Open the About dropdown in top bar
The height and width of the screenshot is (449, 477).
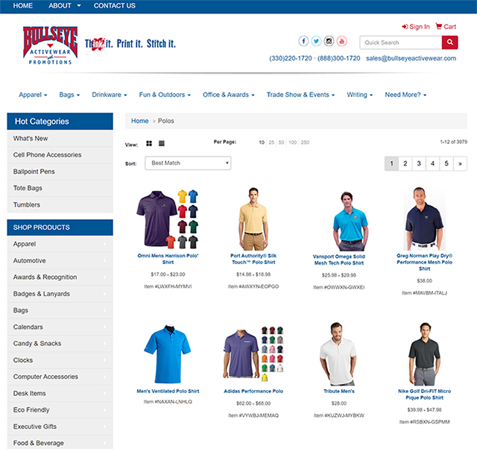(64, 6)
